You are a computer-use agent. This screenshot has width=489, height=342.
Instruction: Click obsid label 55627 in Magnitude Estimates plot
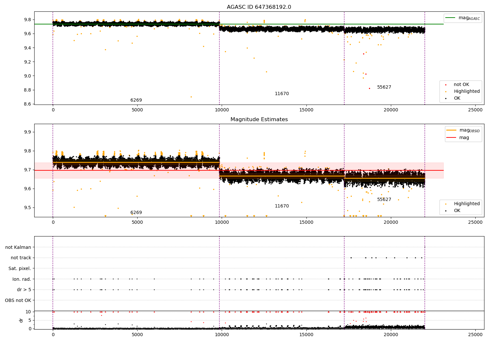tap(384, 200)
